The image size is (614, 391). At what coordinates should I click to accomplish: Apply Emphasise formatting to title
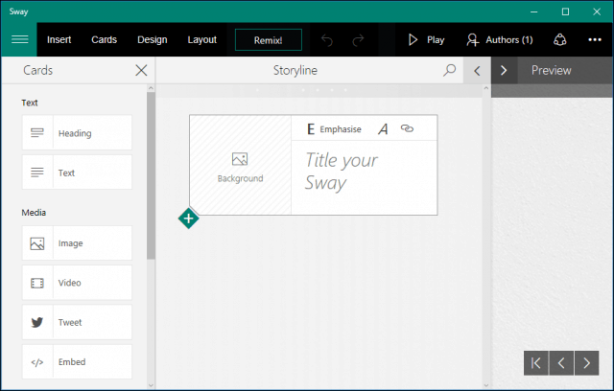tap(334, 129)
